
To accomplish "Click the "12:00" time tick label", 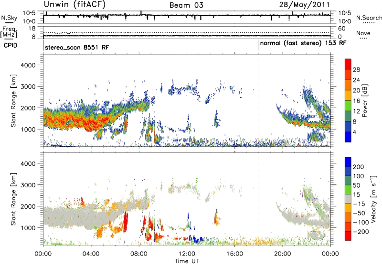I will (x=187, y=254).
